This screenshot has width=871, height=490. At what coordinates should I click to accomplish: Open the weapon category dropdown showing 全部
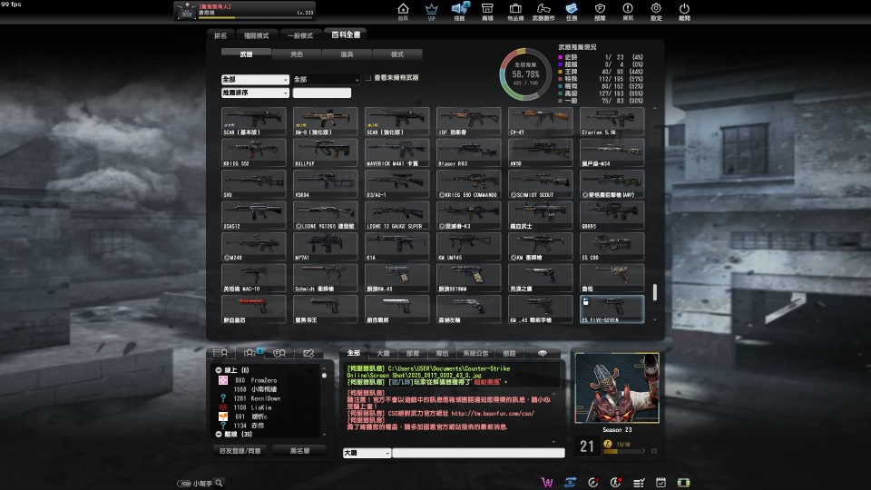click(x=255, y=80)
